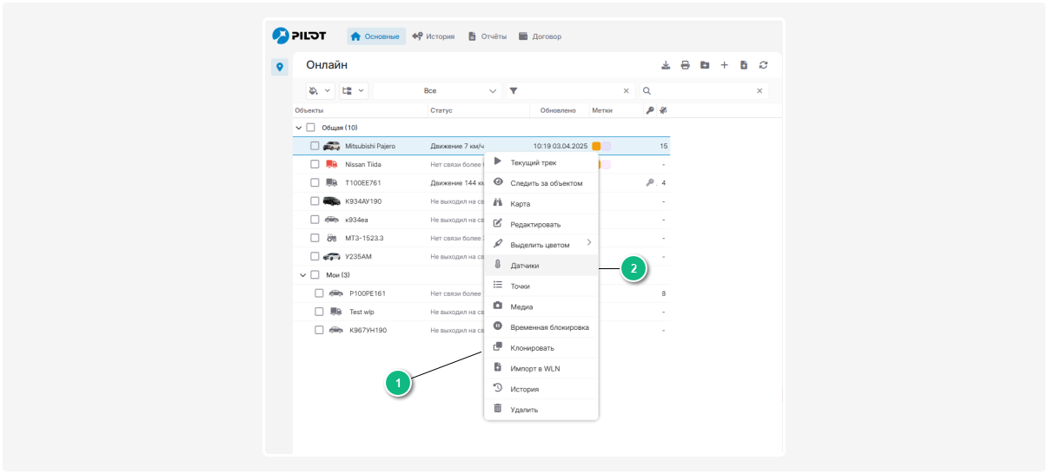Open the Договор tab
Screen dimensions: 1048x474
pyautogui.click(x=540, y=36)
